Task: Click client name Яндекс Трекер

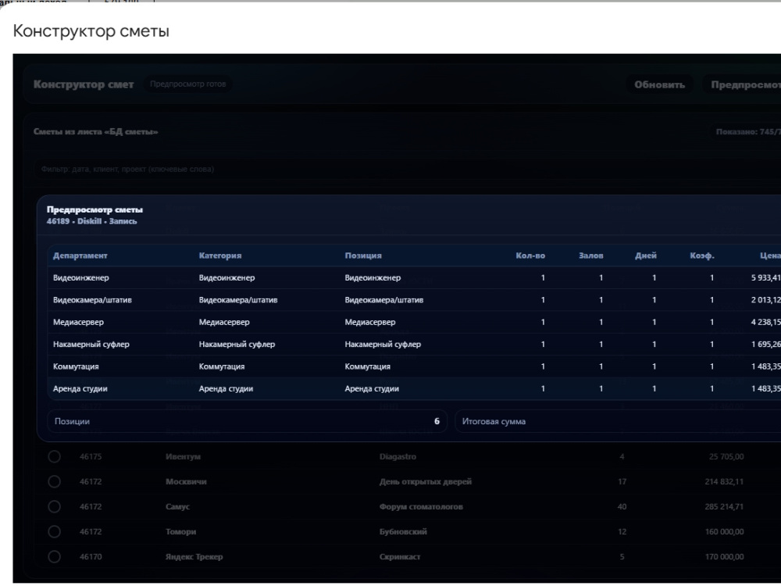Action: 194,556
